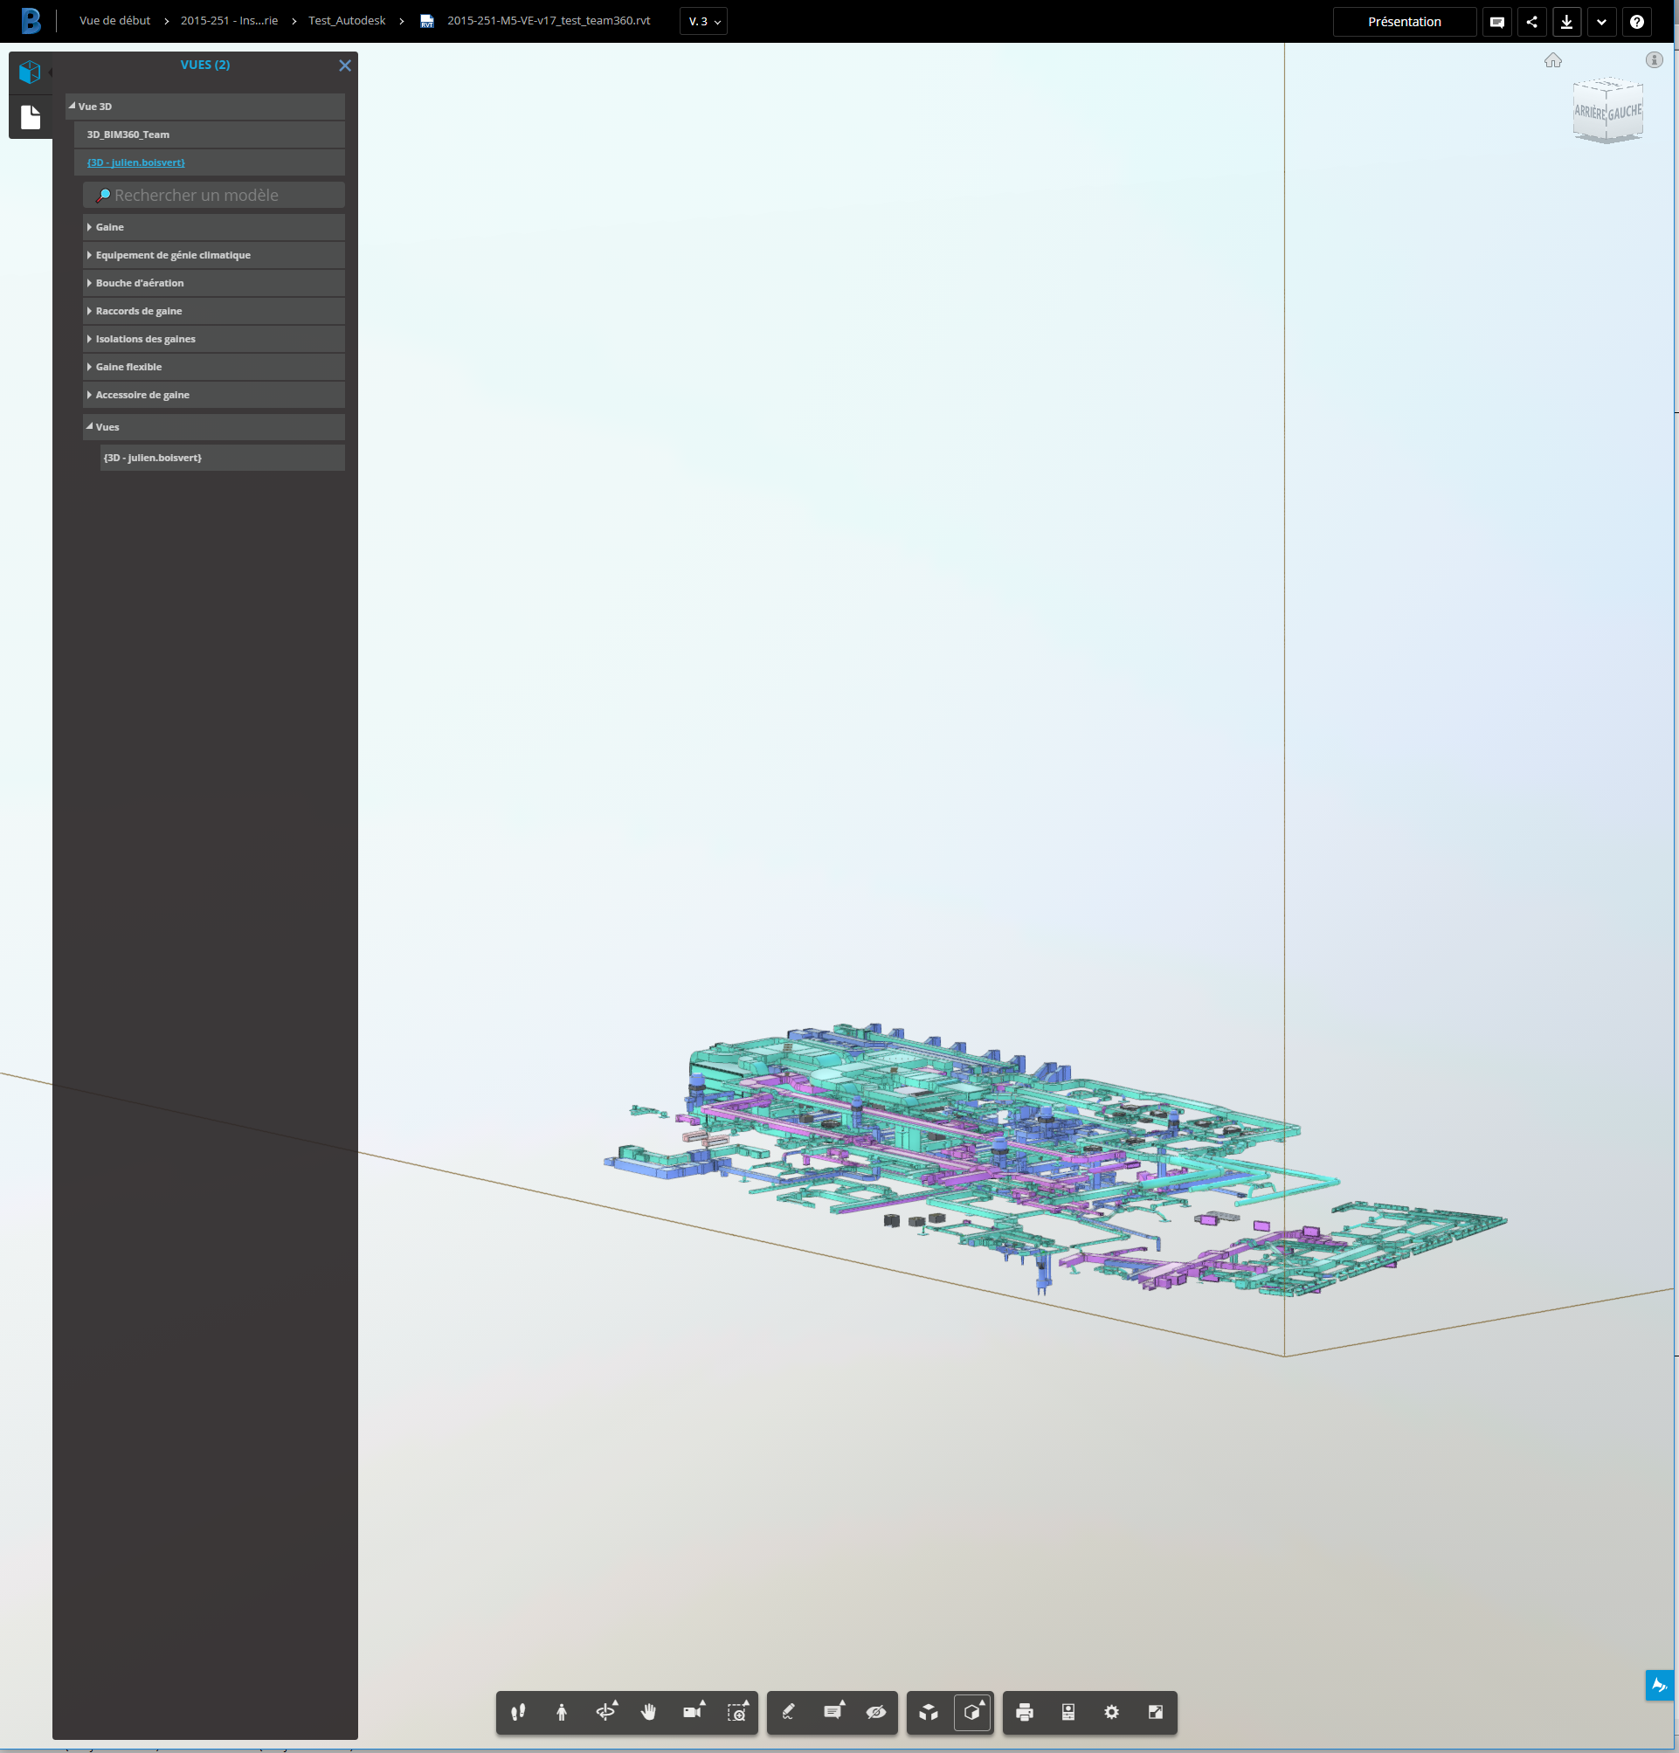Screen dimensions: 1679x1753
Task: Toggle the section box cube tool
Action: (x=972, y=1712)
